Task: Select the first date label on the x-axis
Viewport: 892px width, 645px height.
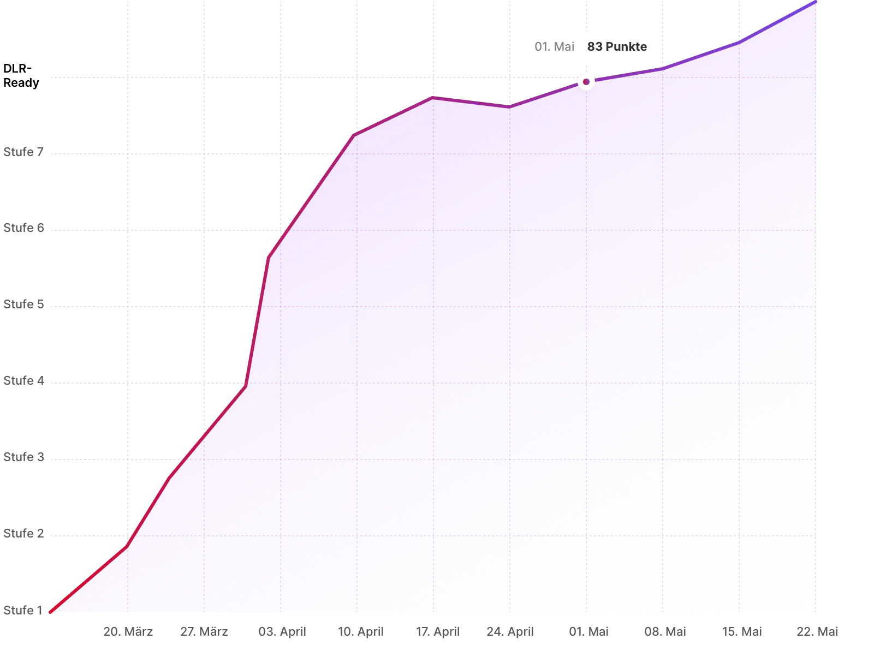Action: point(127,632)
